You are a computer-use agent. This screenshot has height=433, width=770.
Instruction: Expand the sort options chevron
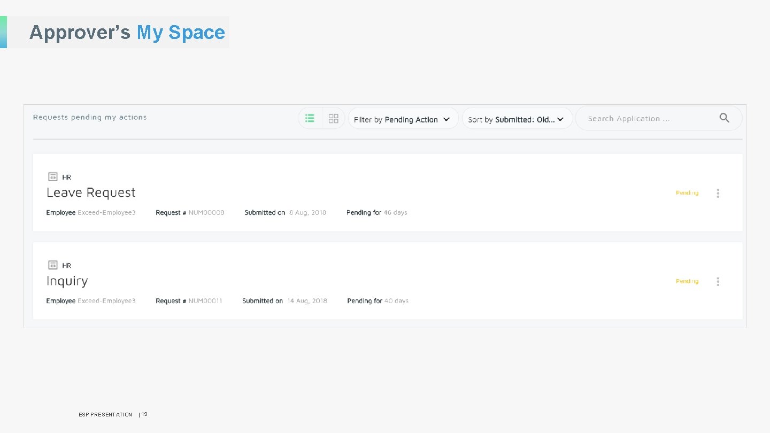tap(560, 119)
